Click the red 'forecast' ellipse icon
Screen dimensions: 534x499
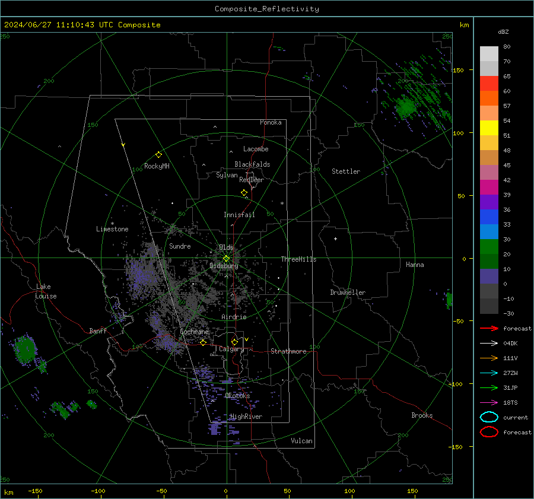tap(489, 432)
